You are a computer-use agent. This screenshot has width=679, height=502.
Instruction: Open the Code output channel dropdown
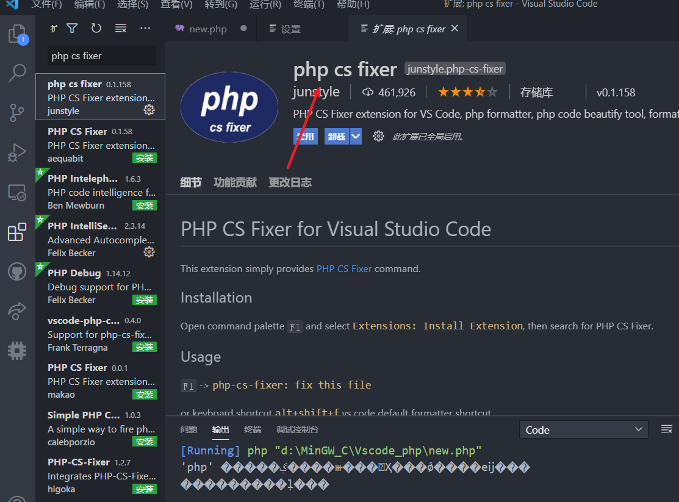click(x=583, y=429)
